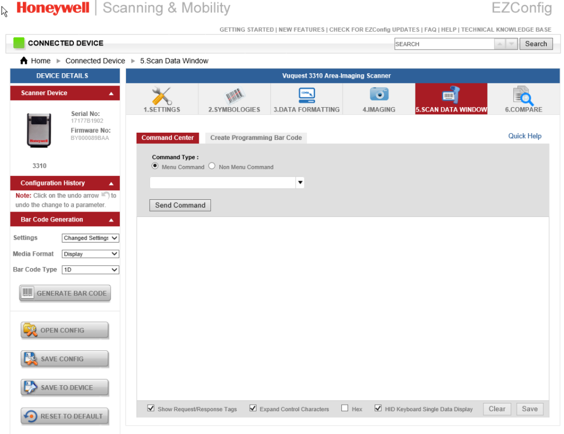Open the 2.Symbologies barcode icon

234,95
